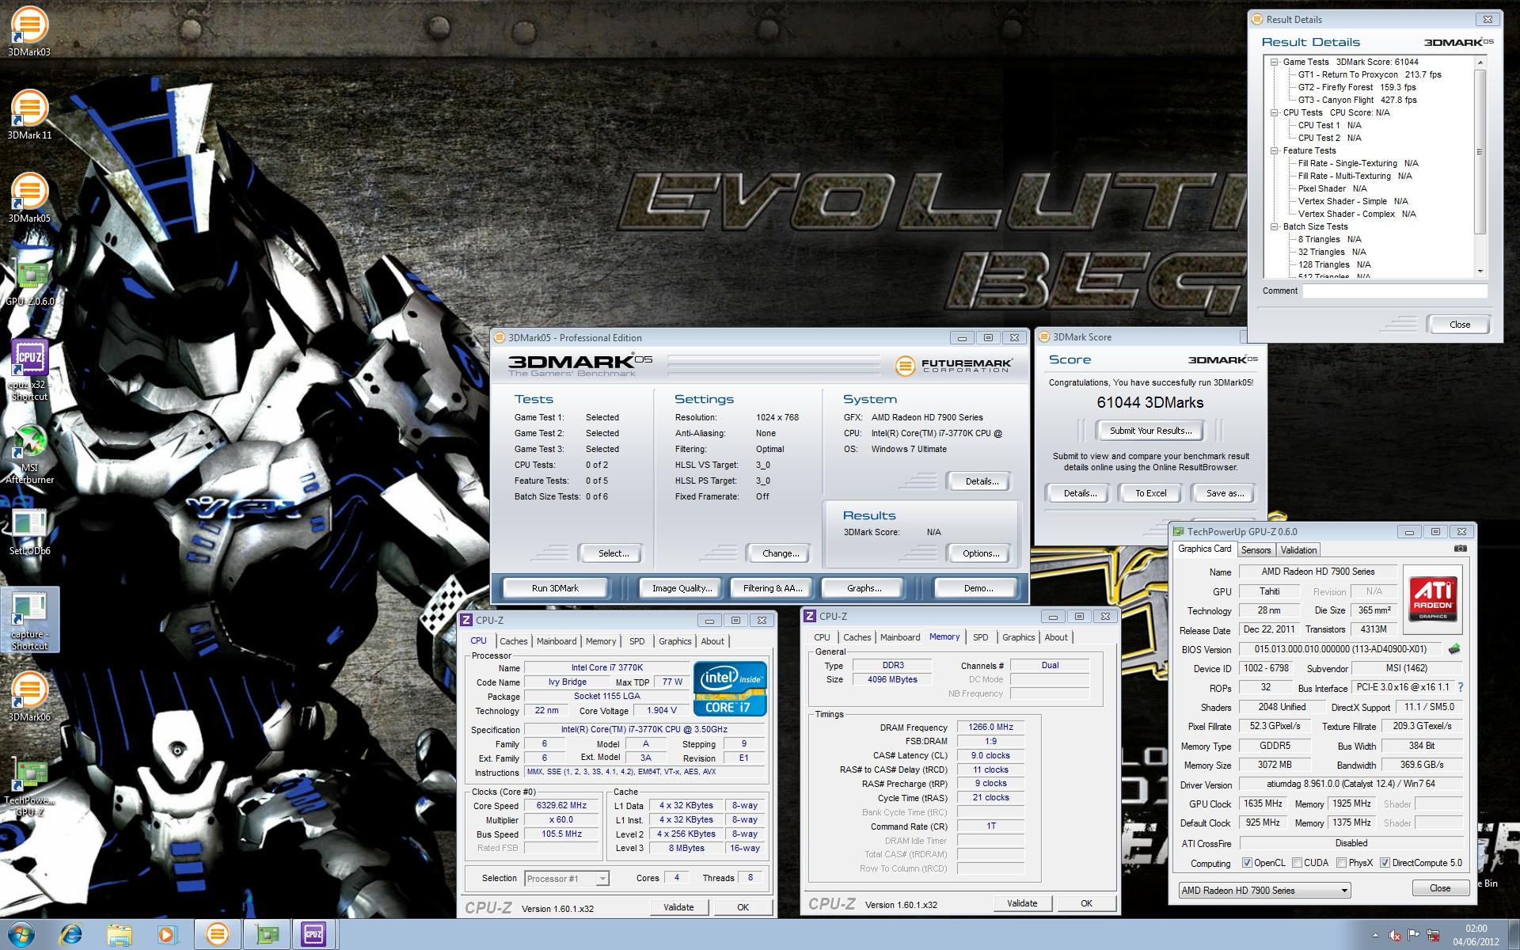Collapse the Feature Tests tree node

[x=1275, y=150]
